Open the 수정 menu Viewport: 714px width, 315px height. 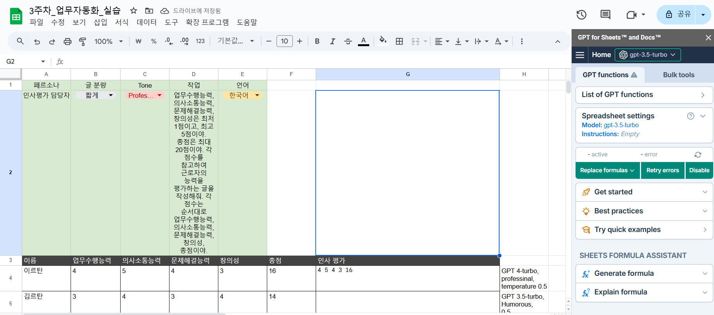tap(58, 22)
